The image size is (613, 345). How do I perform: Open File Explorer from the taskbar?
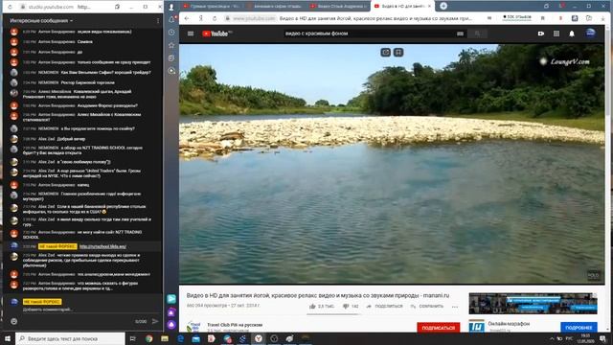tap(165, 338)
